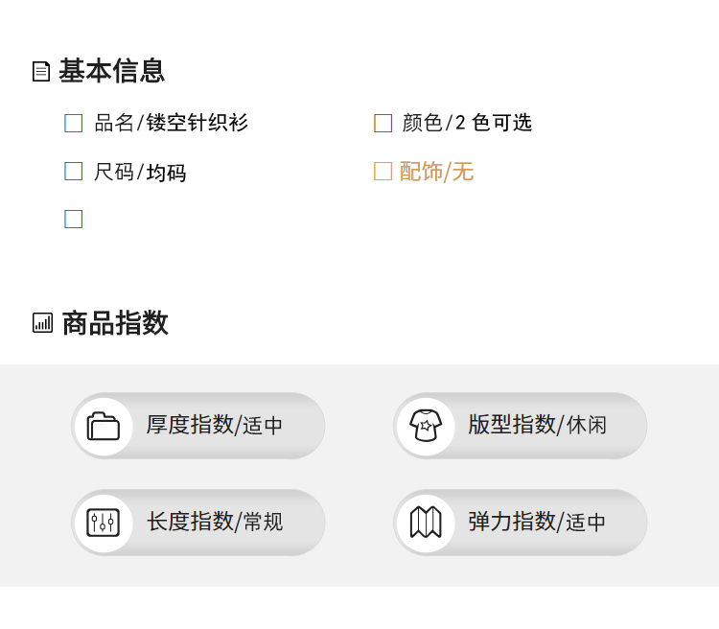Tick the checkbox next to 品名/镂空针织衫
Viewport: 719px width, 629px height.
pyautogui.click(x=74, y=124)
